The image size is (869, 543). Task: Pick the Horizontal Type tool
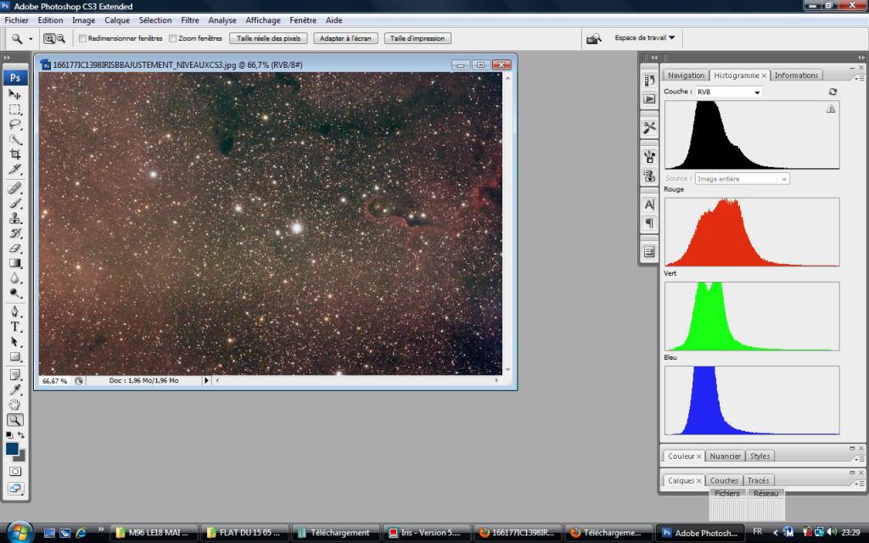15,327
